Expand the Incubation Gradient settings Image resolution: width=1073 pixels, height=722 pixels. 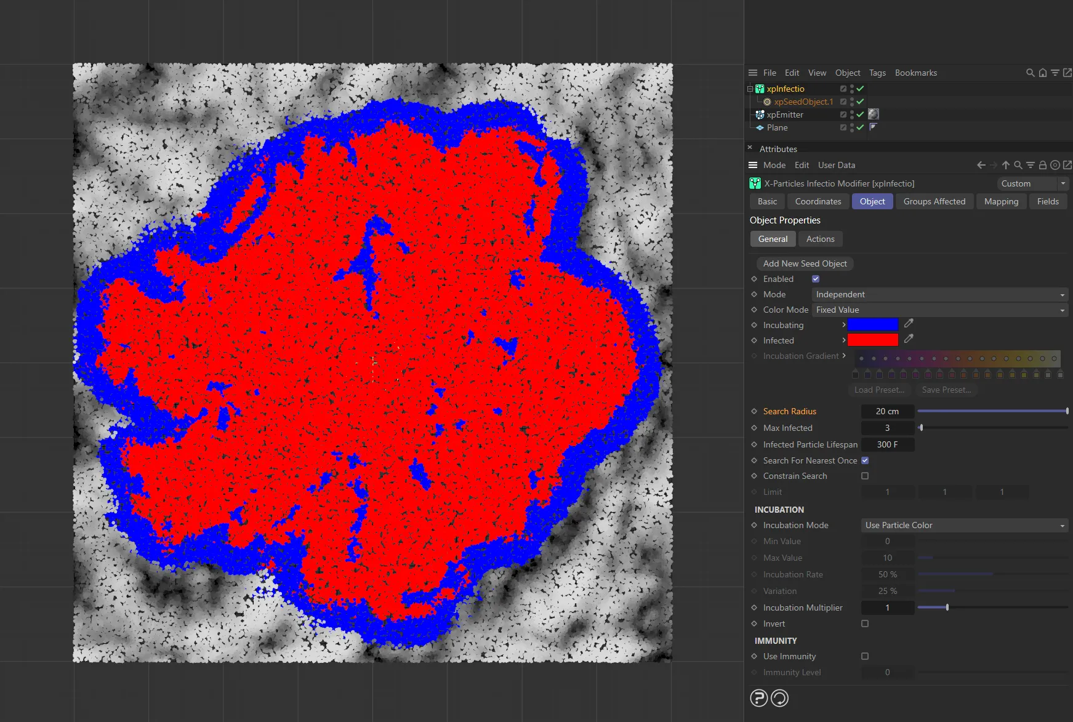point(844,356)
